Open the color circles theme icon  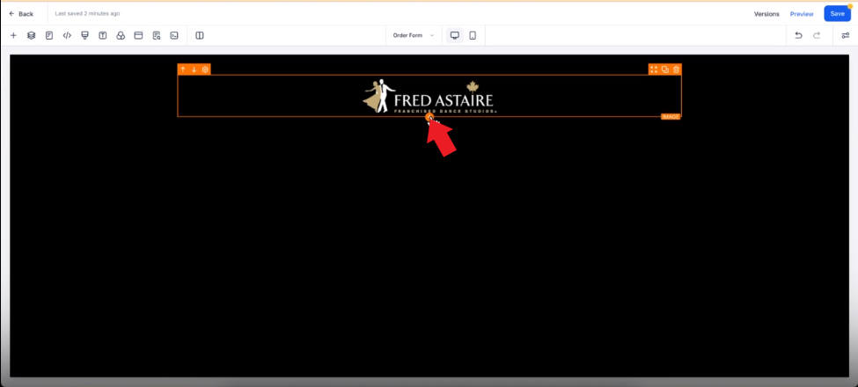(121, 35)
